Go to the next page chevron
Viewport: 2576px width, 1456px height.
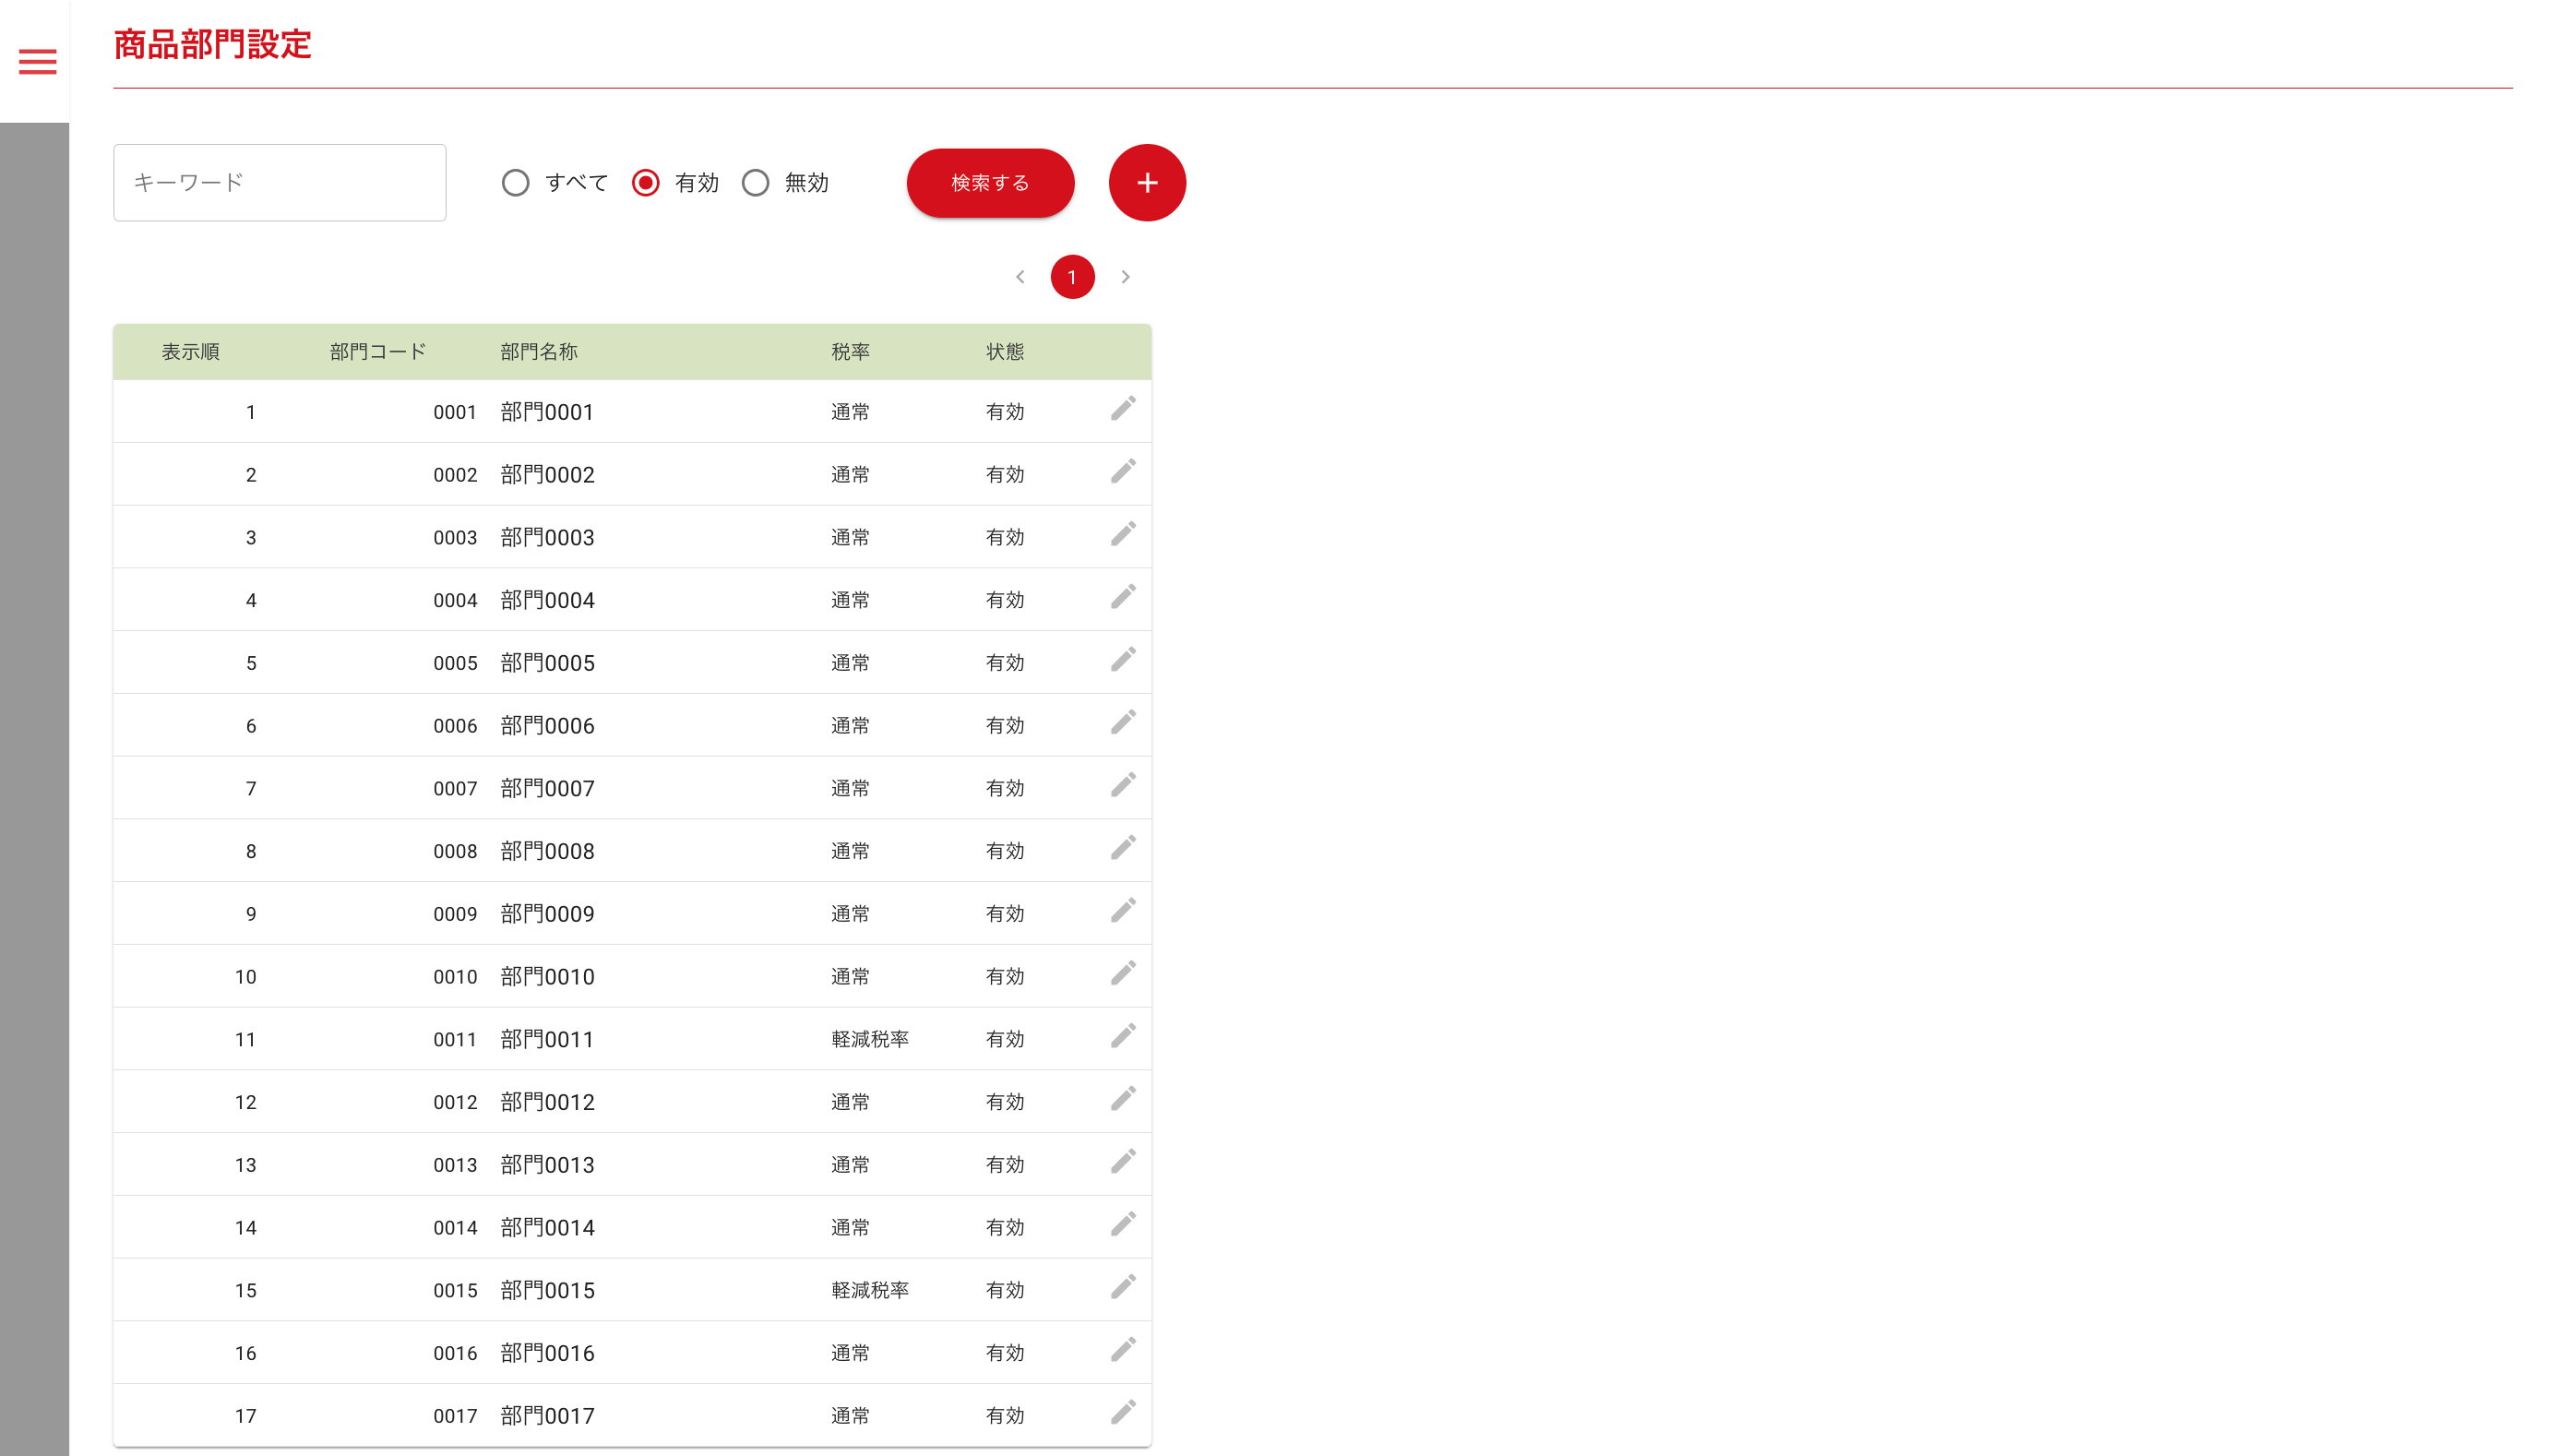click(x=1125, y=277)
